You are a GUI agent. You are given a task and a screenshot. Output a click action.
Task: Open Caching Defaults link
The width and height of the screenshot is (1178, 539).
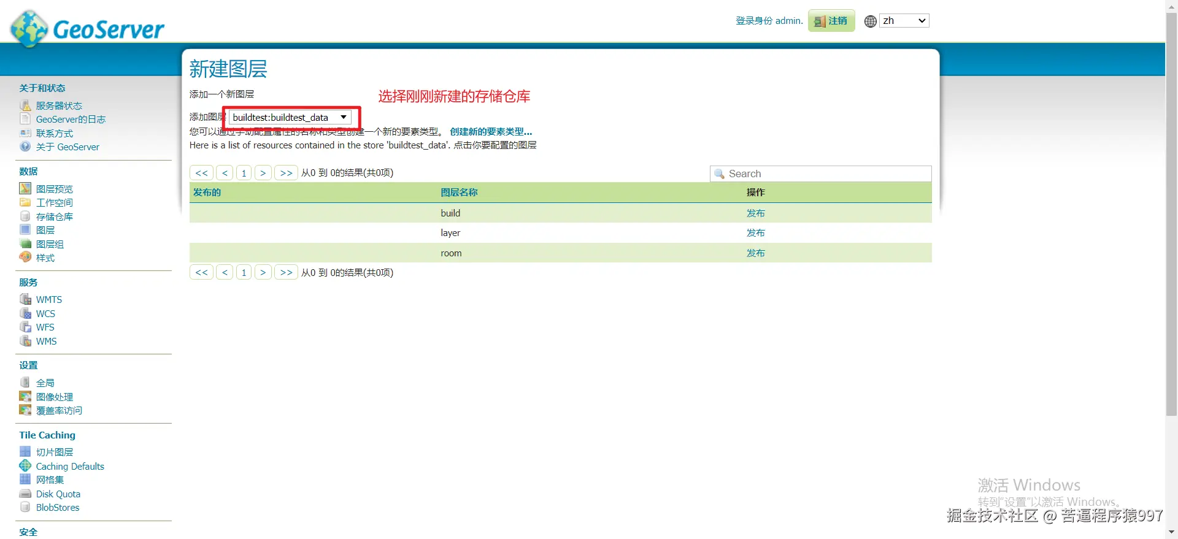(x=70, y=466)
